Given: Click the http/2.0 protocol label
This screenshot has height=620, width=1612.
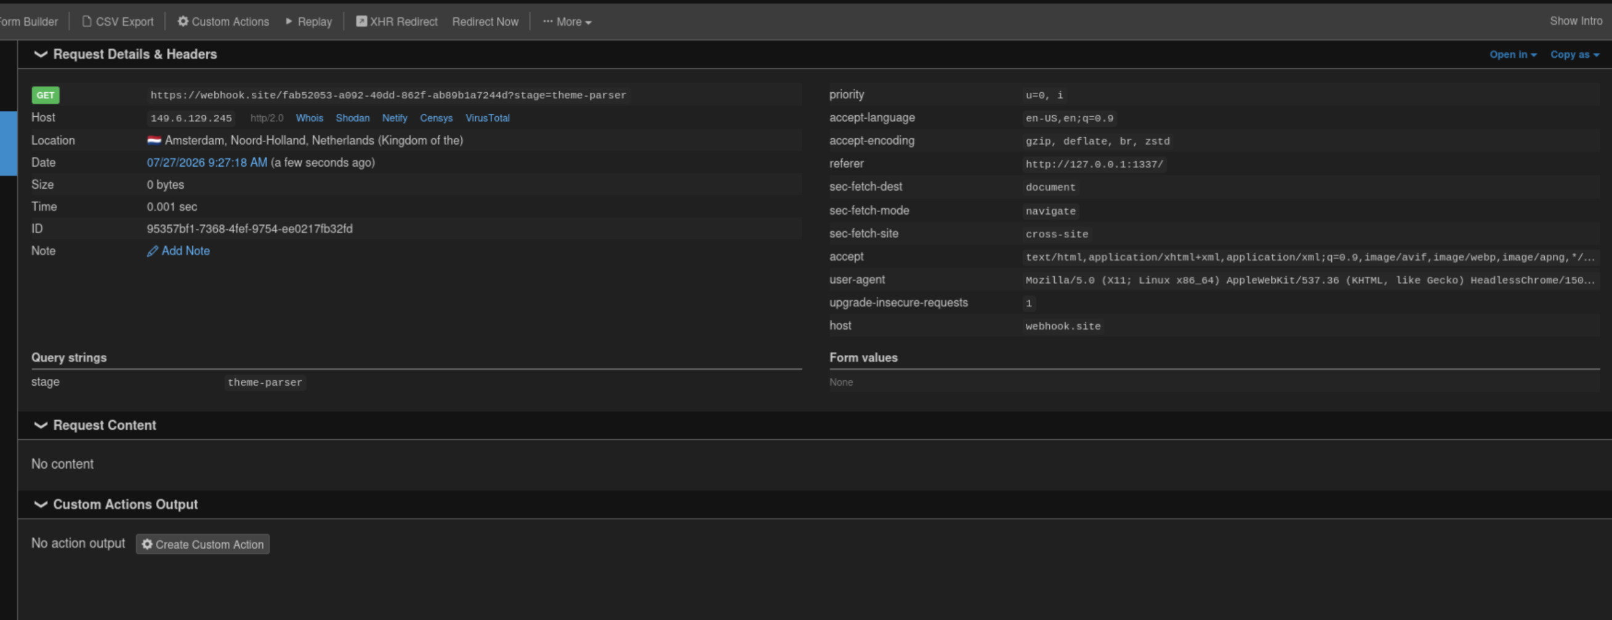Looking at the screenshot, I should [267, 118].
